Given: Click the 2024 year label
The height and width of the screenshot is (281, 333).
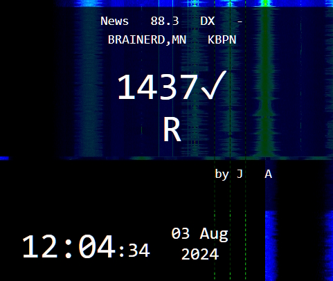Looking at the screenshot, I should [x=200, y=254].
